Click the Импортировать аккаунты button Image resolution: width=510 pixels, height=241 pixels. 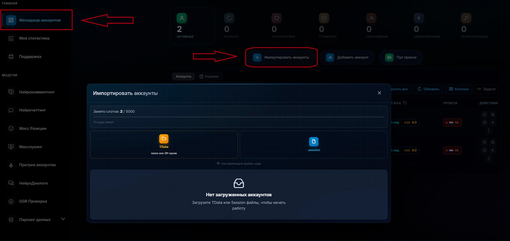point(281,57)
